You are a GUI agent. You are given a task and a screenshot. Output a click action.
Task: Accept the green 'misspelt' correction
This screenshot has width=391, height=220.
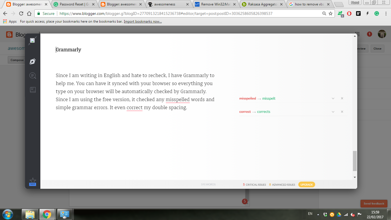(x=268, y=99)
